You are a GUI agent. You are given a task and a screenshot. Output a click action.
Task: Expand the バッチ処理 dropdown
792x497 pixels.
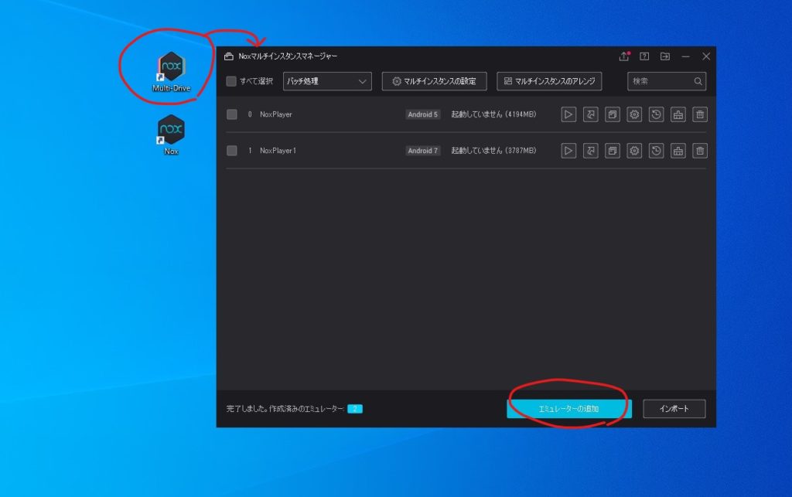pyautogui.click(x=327, y=81)
